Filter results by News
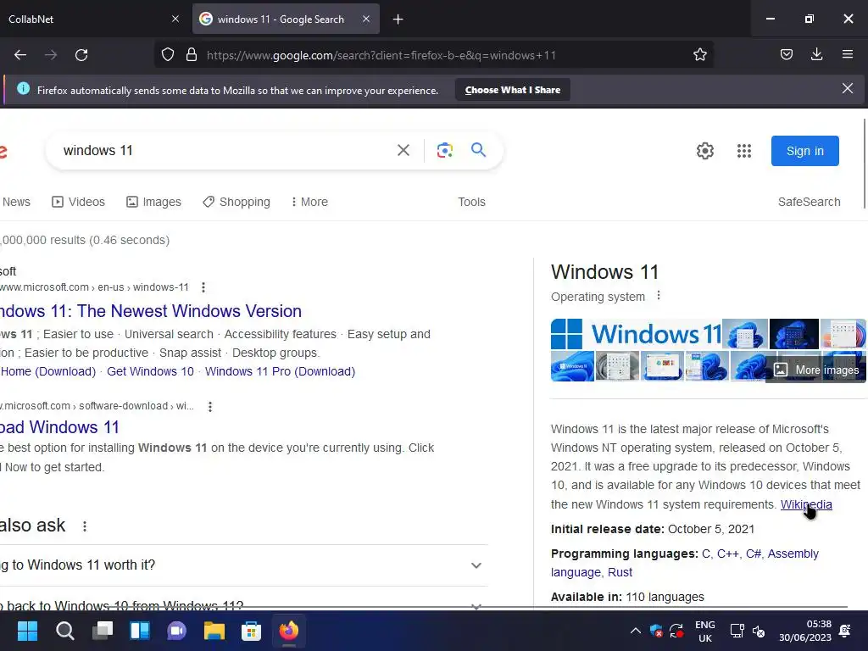This screenshot has height=651, width=868. [x=16, y=202]
